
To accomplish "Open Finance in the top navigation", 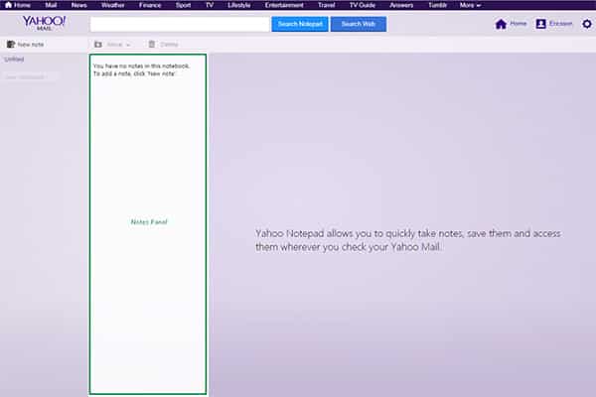I will point(150,5).
